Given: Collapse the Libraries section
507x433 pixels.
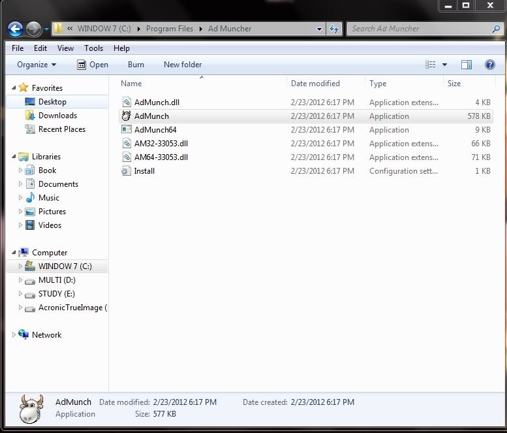Looking at the screenshot, I should click(14, 156).
